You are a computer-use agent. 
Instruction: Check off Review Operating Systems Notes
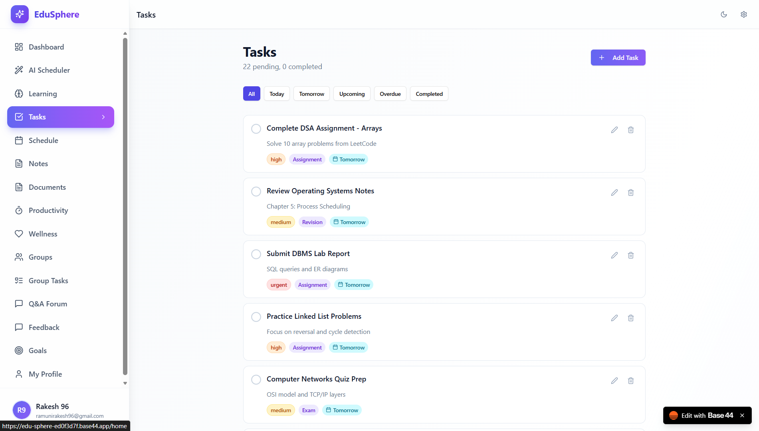(256, 191)
